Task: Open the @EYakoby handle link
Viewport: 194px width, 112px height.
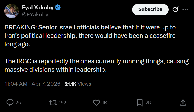Action: click(x=35, y=15)
